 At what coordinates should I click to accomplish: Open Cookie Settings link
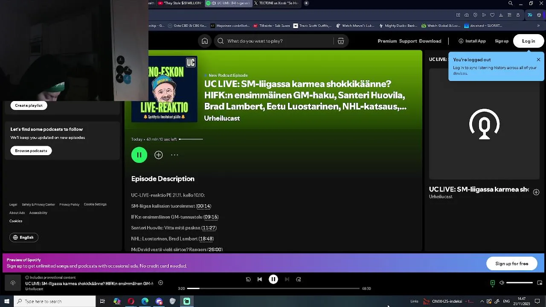[x=95, y=204]
